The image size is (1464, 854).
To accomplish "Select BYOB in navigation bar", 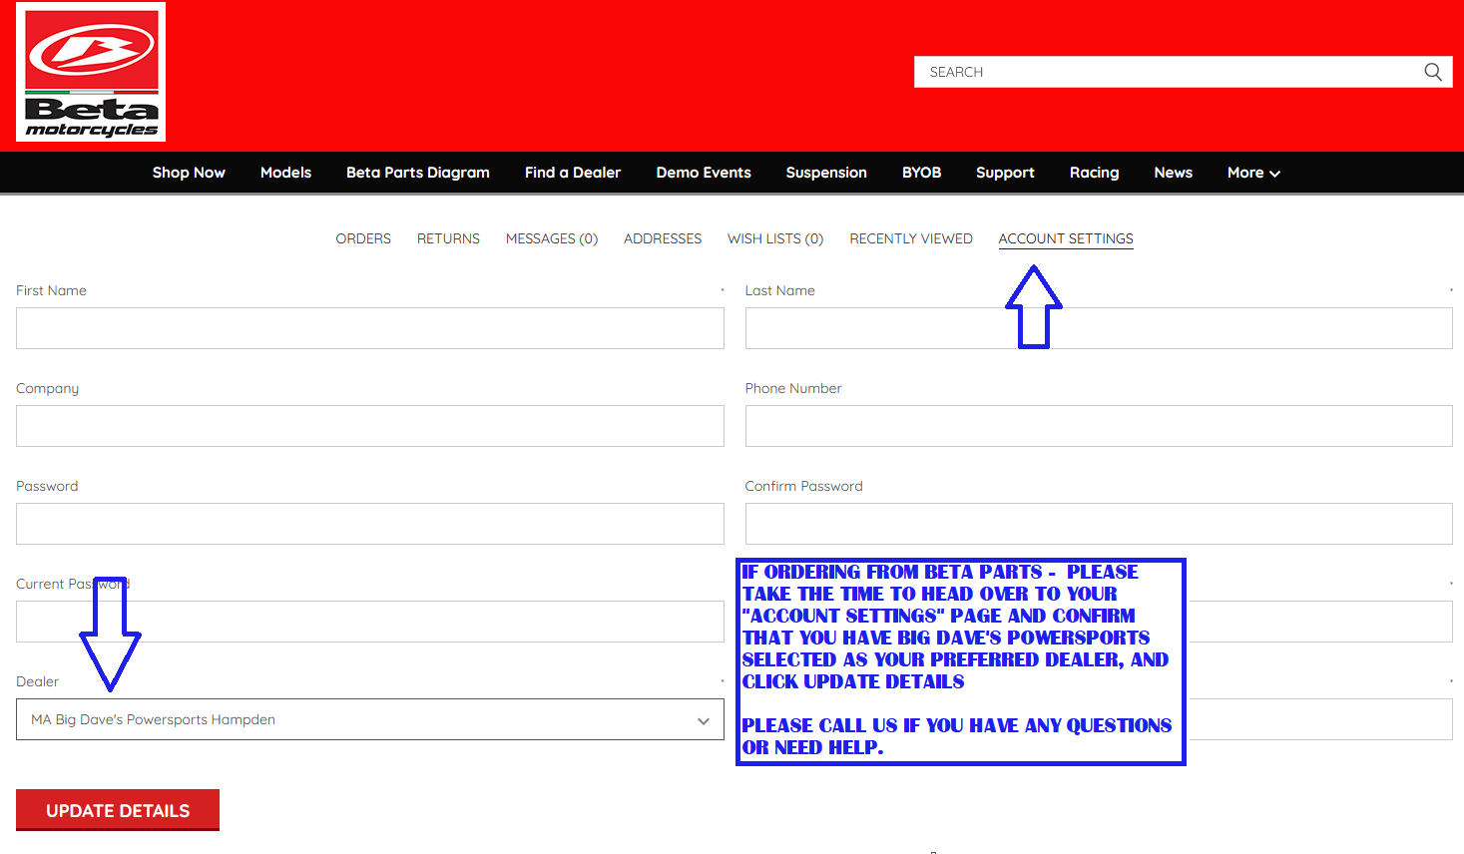I will point(921,173).
